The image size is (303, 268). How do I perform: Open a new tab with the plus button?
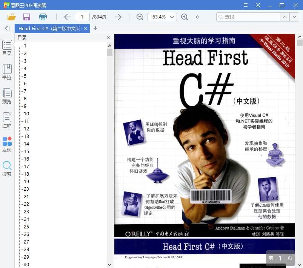pos(94,28)
